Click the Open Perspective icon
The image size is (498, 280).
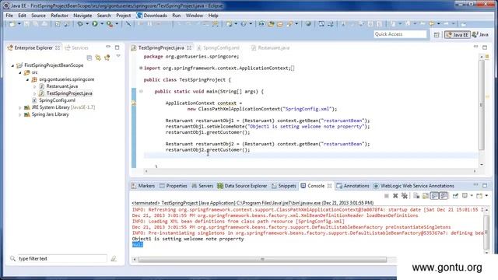(437, 34)
